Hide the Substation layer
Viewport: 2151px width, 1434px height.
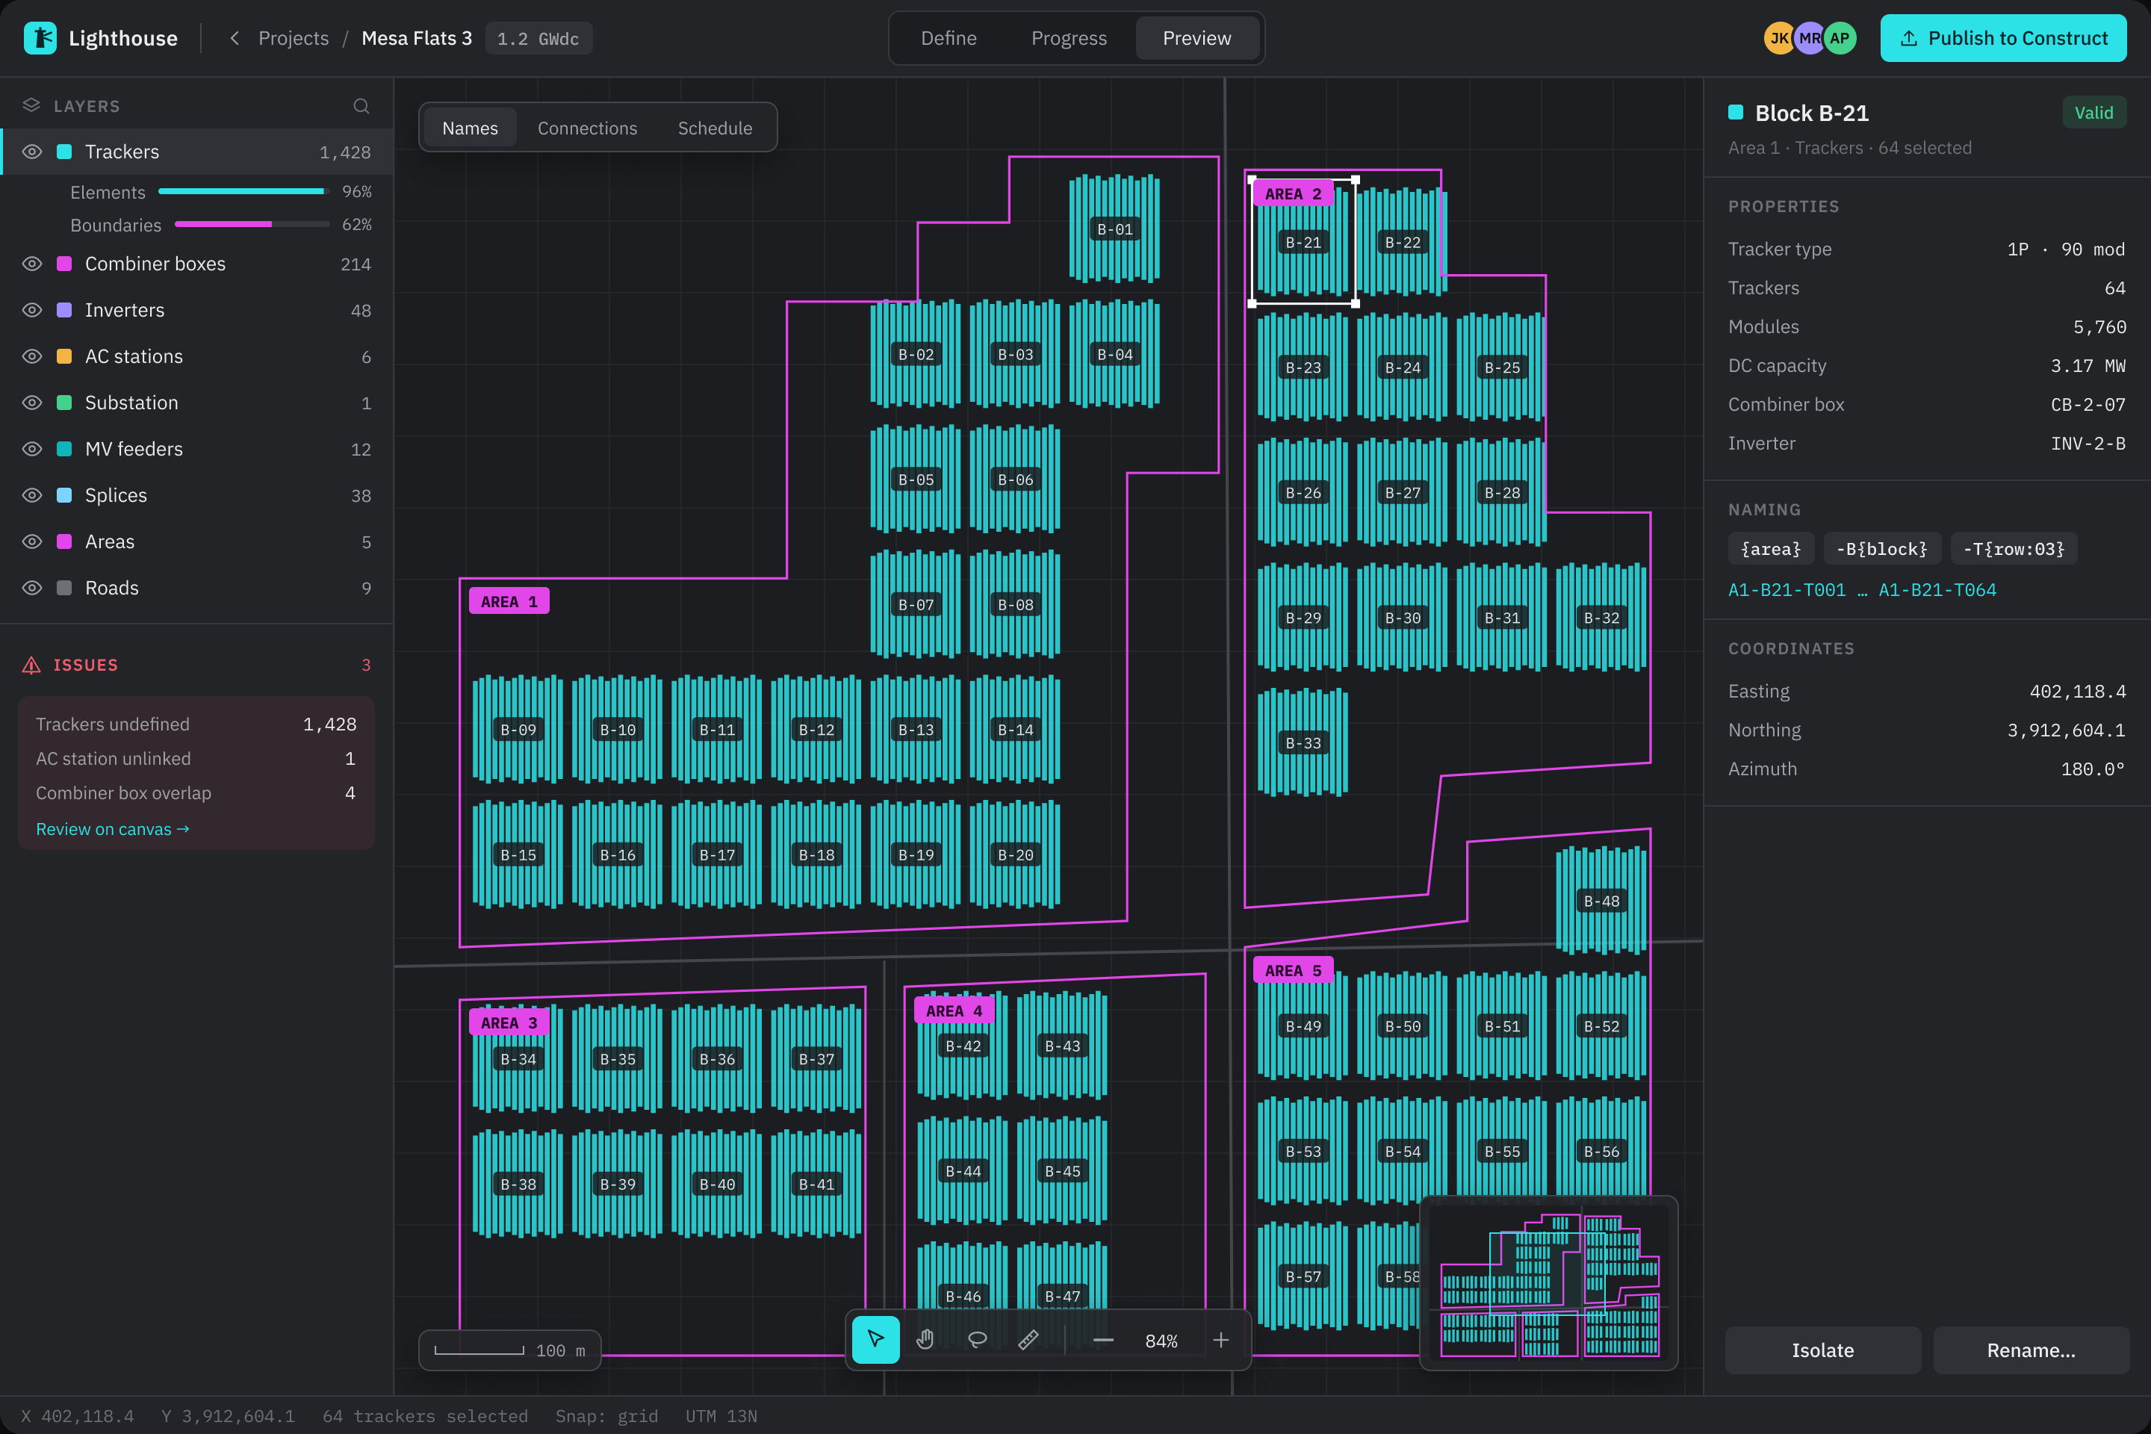pyautogui.click(x=32, y=403)
